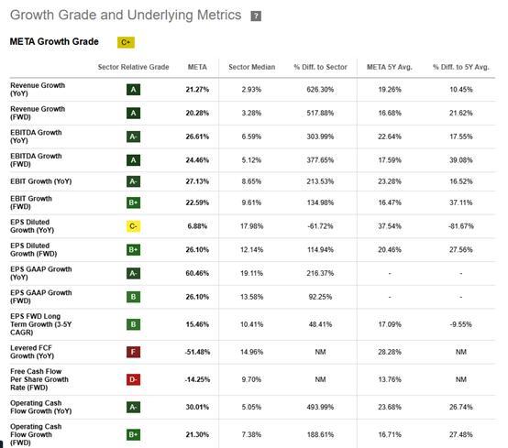Screen dimensions: 508x448
Task: Click the F grade badge for Levered FCF Growth
Action: (133, 352)
